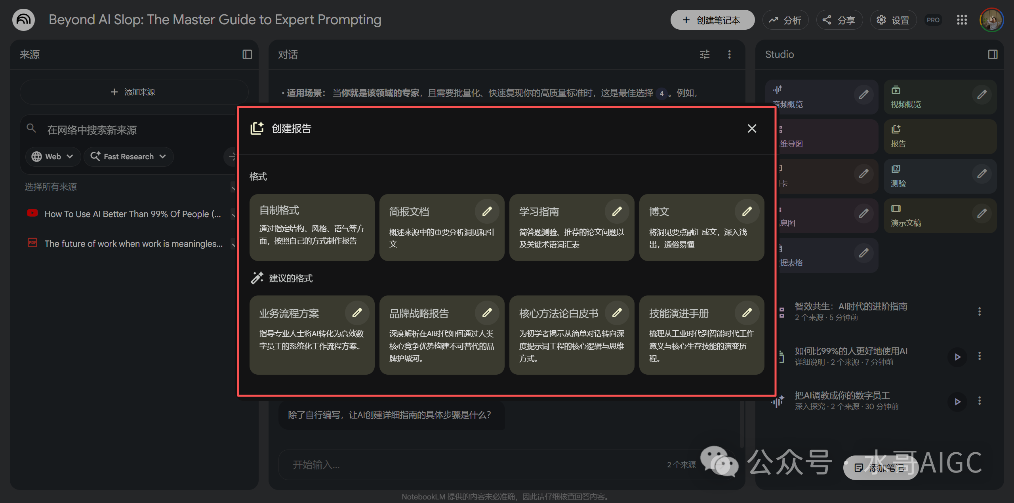Play the 如何比99%的人更好地使用AI overview

tap(957, 357)
